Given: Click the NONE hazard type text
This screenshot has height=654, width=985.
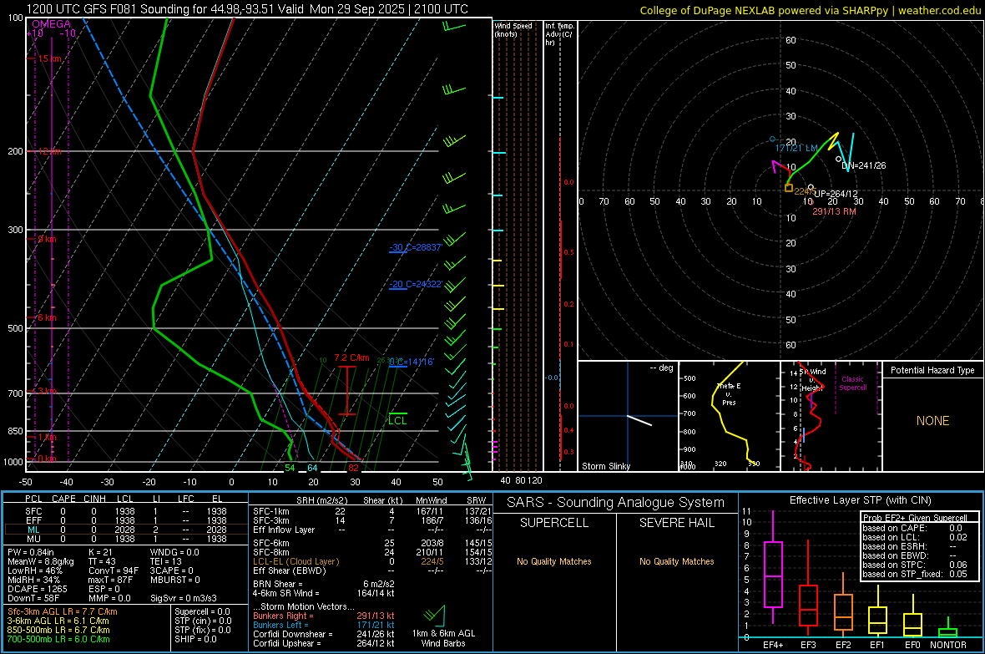Looking at the screenshot, I should pos(932,421).
